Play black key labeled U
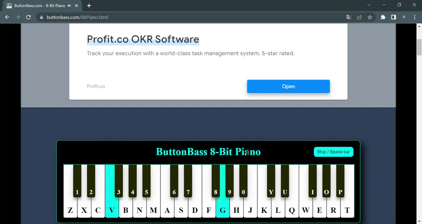Viewport: 422px width, 224px height. click(x=285, y=181)
